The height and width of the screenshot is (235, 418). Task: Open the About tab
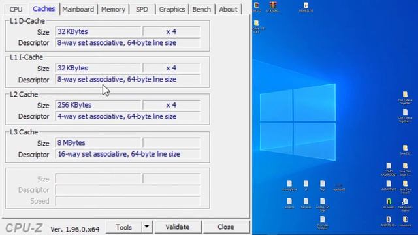[228, 10]
